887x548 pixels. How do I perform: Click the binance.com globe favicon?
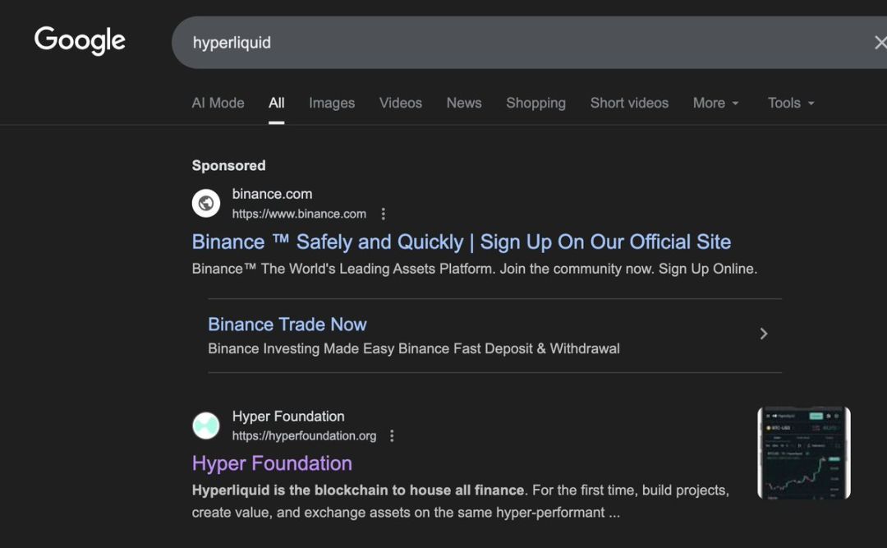click(x=205, y=202)
